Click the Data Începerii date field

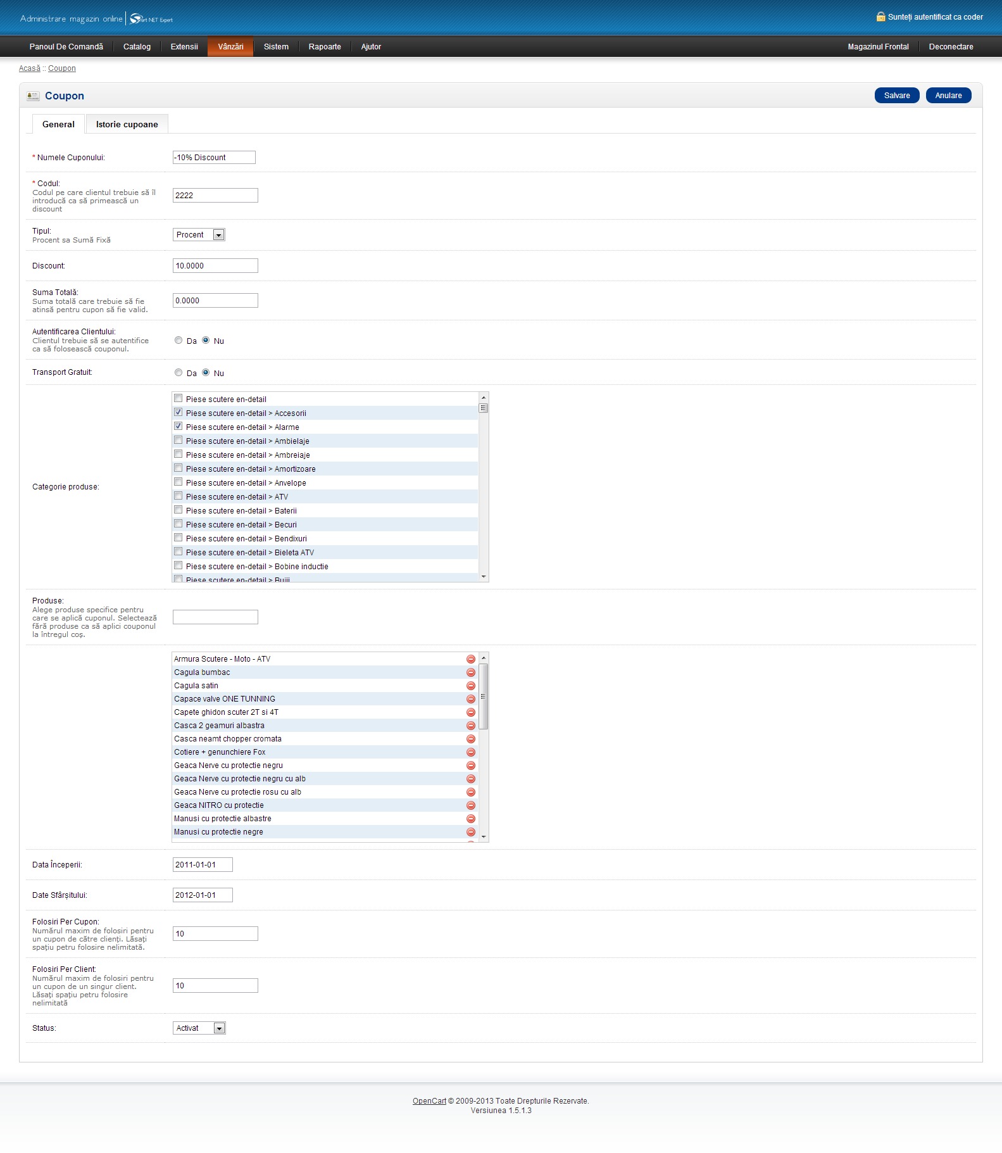point(203,864)
